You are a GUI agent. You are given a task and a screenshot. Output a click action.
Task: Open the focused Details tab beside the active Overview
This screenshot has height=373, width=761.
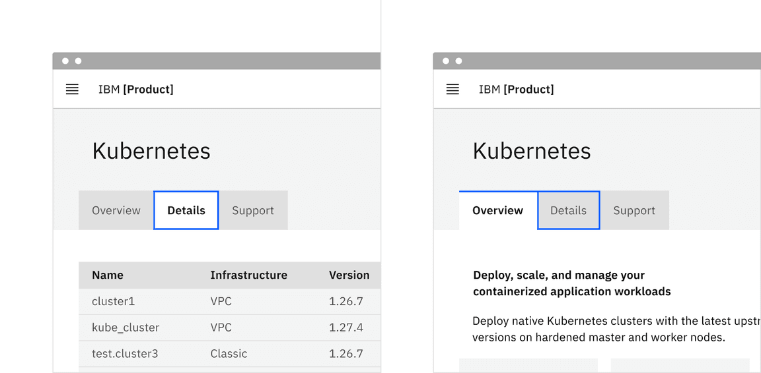(x=568, y=211)
